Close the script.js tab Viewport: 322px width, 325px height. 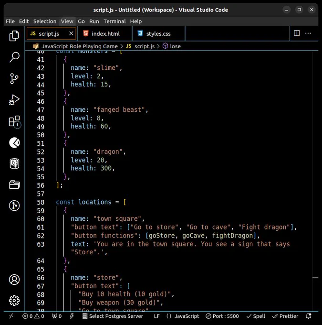[71, 33]
